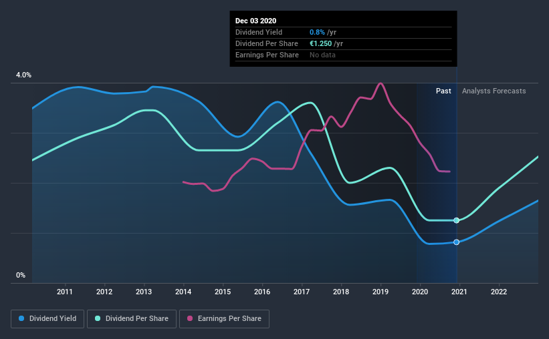Click the 2020 x-axis label

click(x=420, y=292)
